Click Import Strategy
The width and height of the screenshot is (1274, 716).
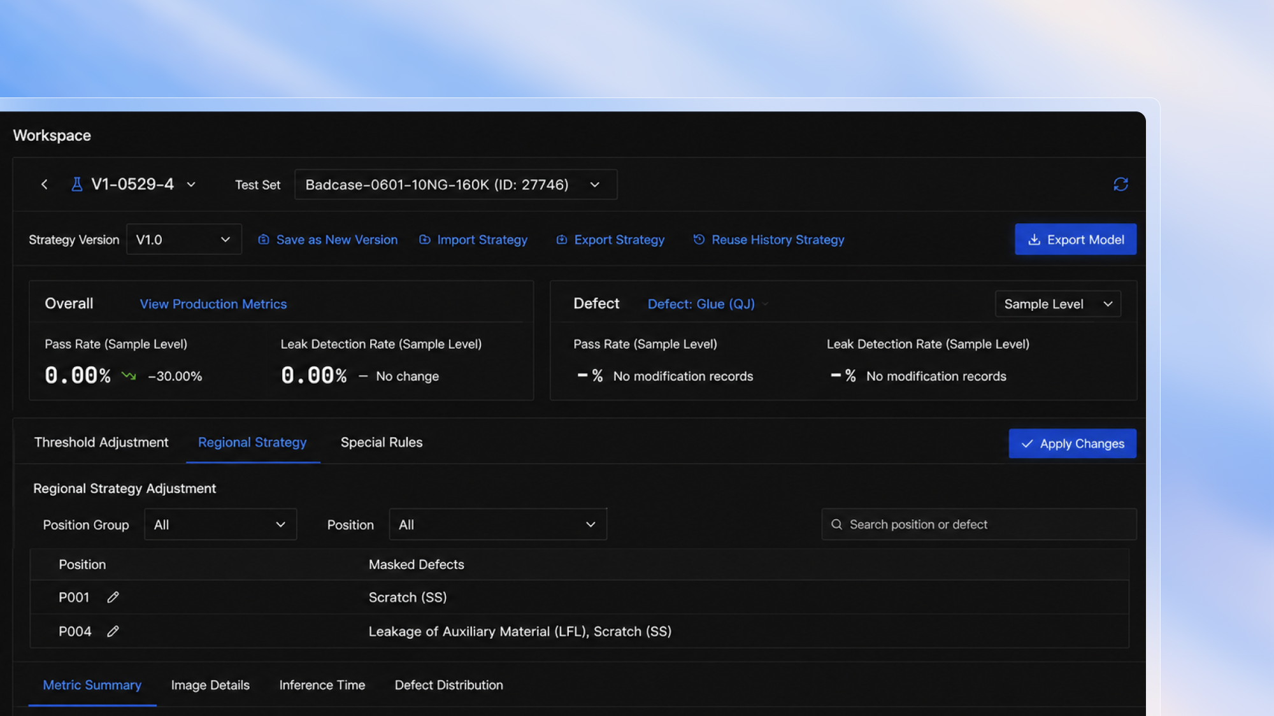pos(473,240)
